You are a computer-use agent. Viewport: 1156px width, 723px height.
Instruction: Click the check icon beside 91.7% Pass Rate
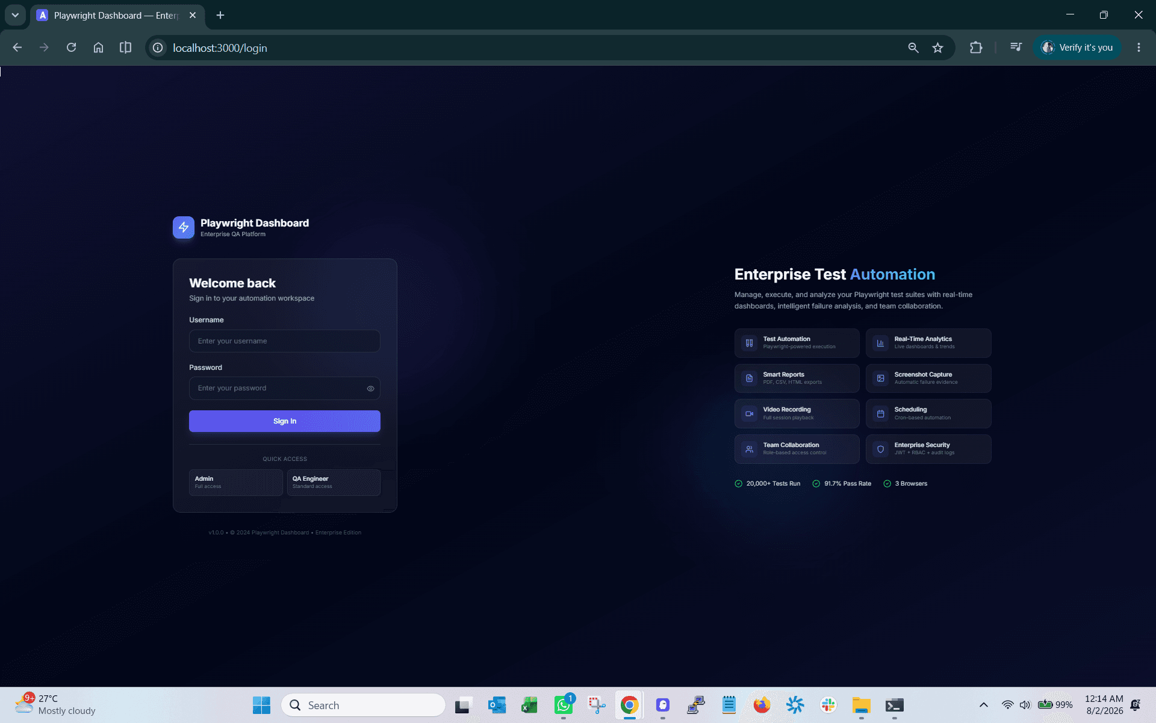pyautogui.click(x=816, y=484)
